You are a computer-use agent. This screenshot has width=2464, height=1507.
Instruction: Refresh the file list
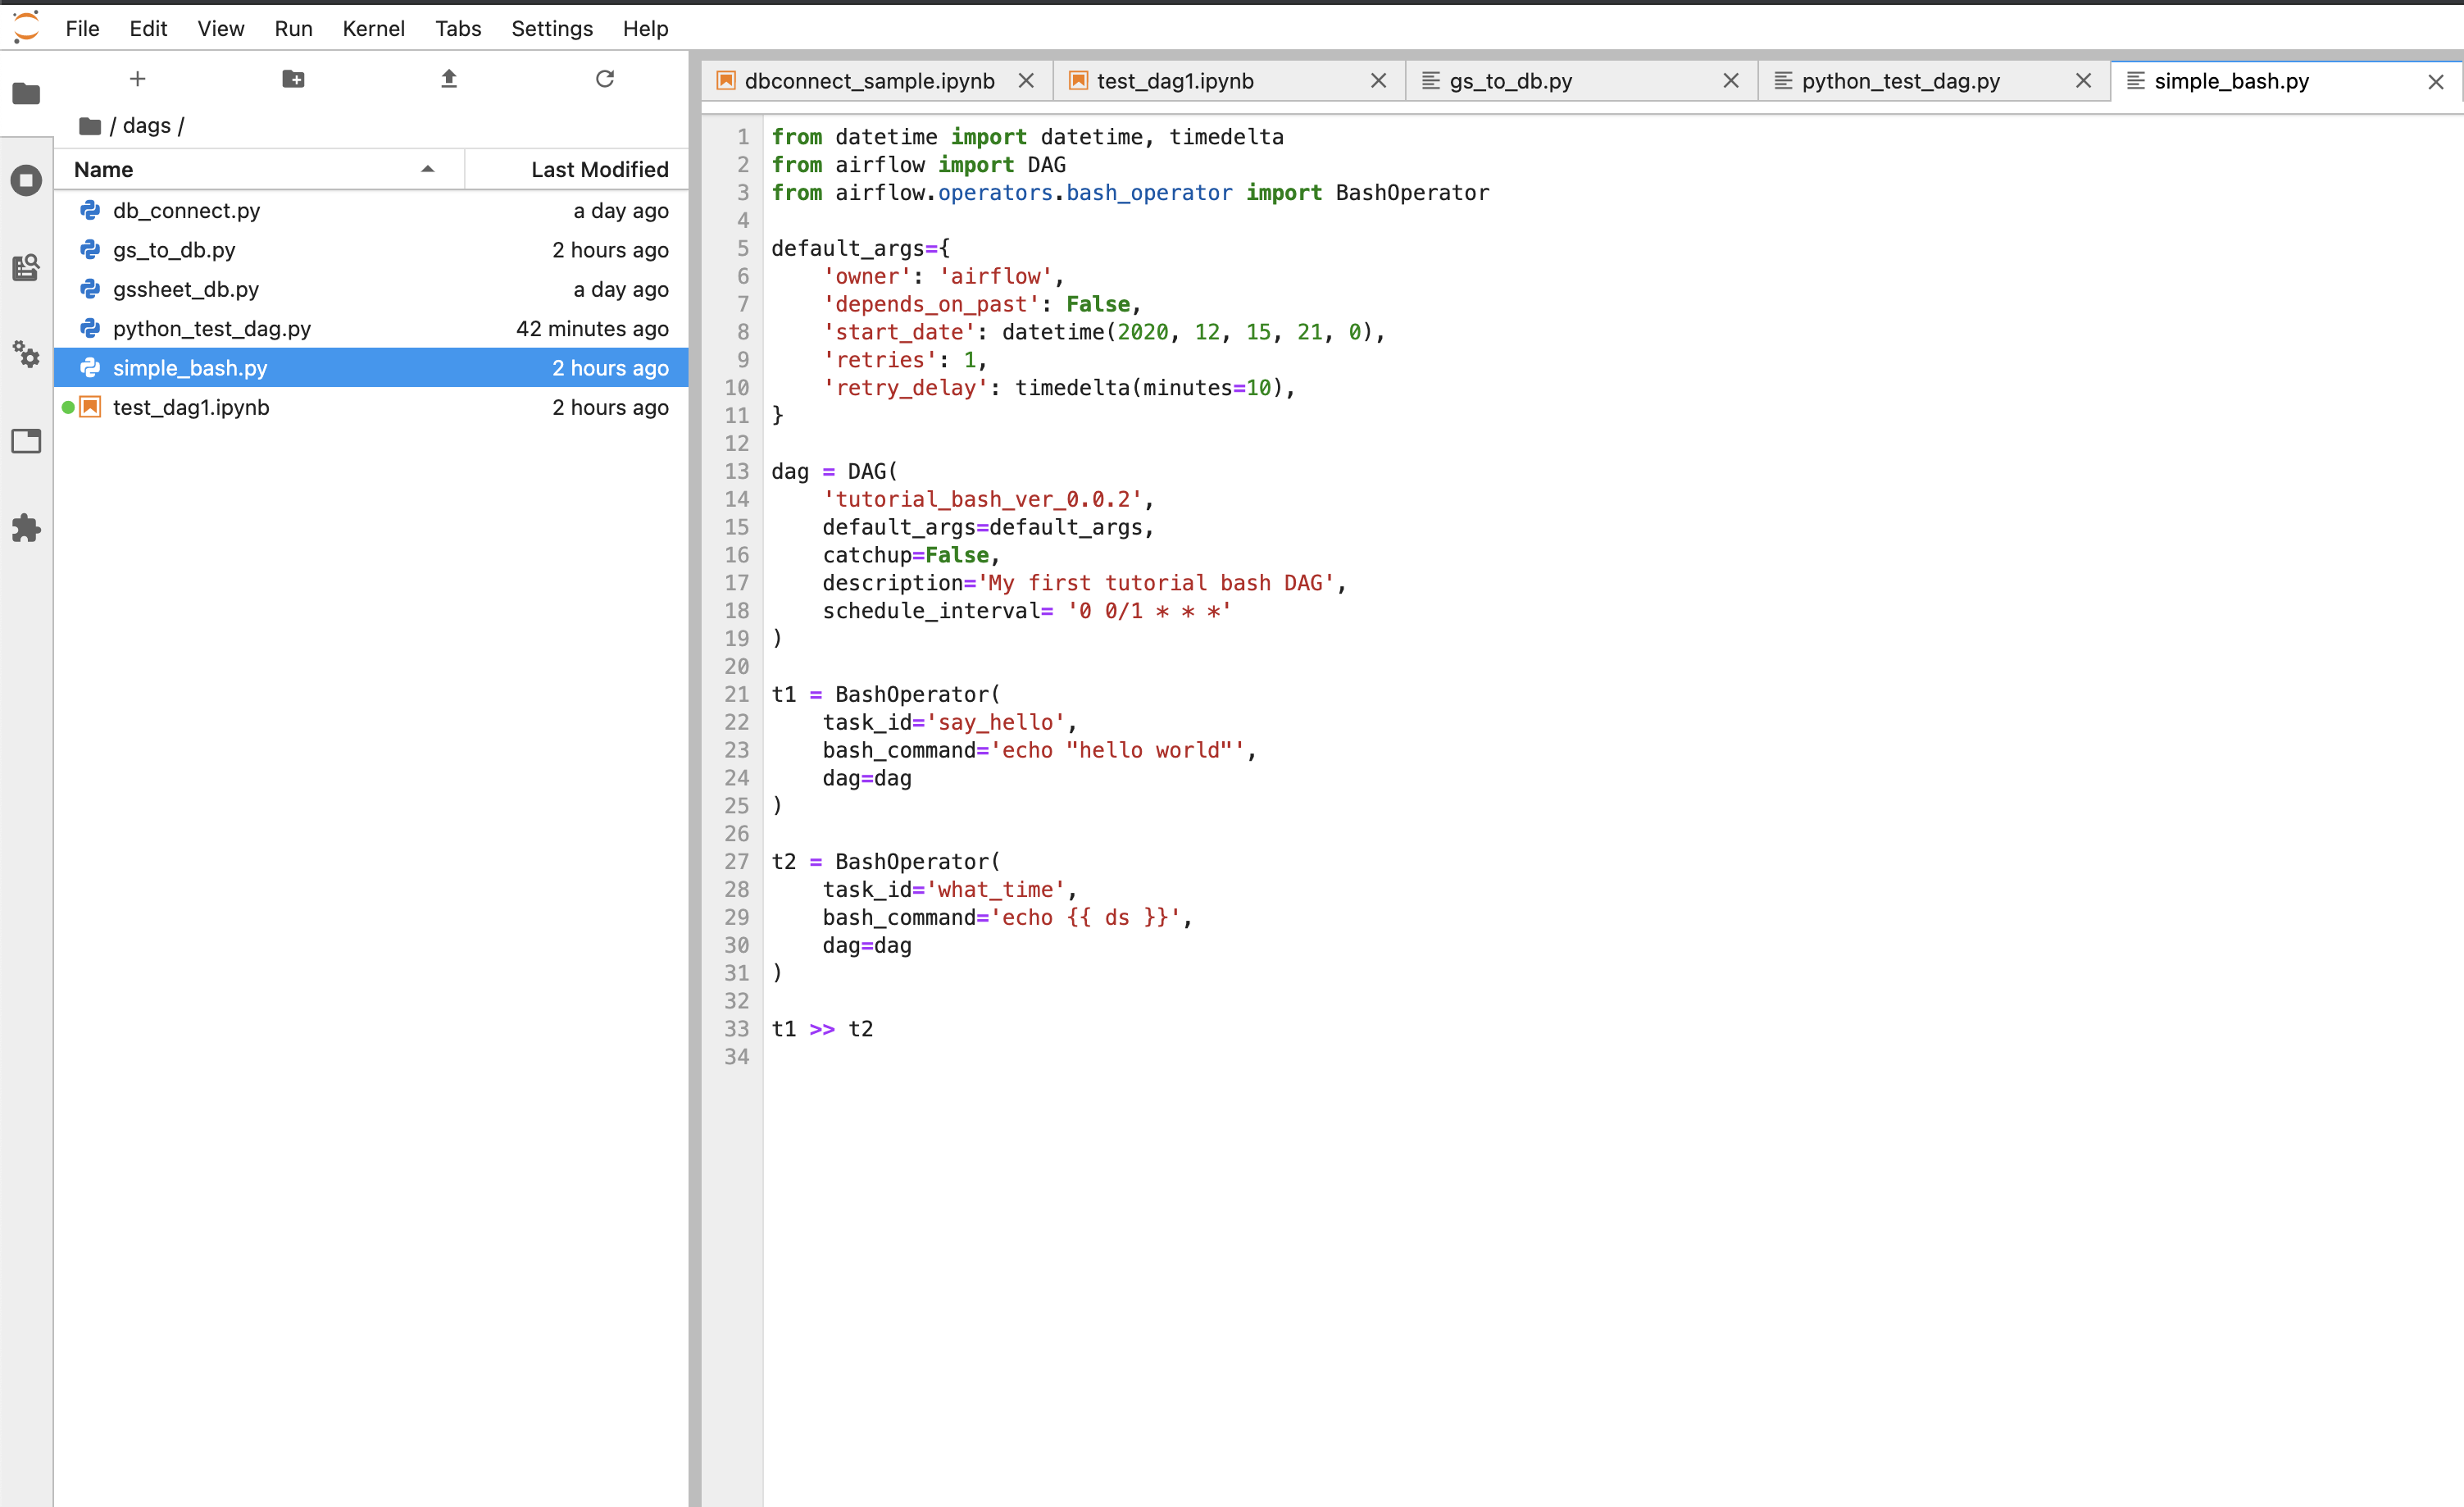[x=604, y=79]
